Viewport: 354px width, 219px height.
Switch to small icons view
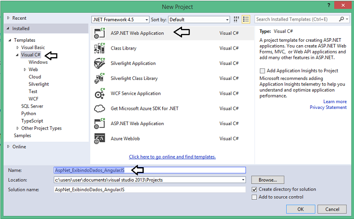coord(236,19)
